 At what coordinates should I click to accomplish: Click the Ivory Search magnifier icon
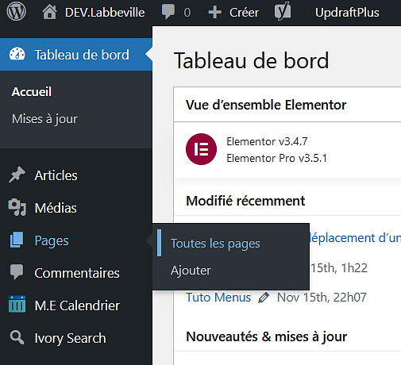point(17,337)
